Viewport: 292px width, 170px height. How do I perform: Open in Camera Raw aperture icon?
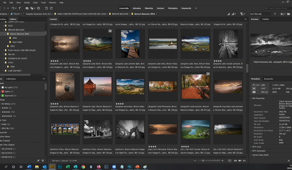tap(39, 8)
